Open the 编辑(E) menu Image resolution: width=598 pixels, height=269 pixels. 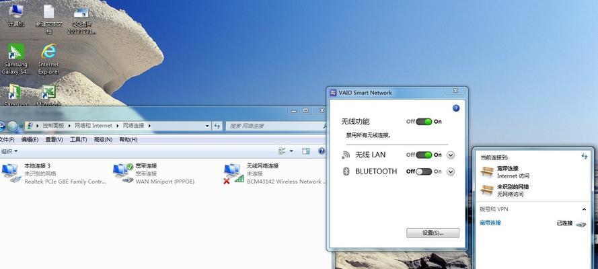tap(30, 139)
